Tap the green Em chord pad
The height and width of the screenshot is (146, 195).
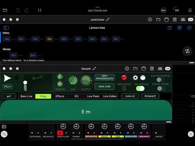(86, 110)
